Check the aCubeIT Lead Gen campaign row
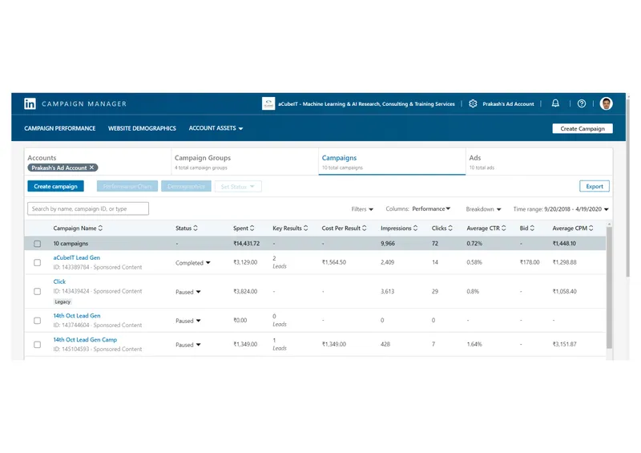The image size is (641, 453). click(x=37, y=262)
